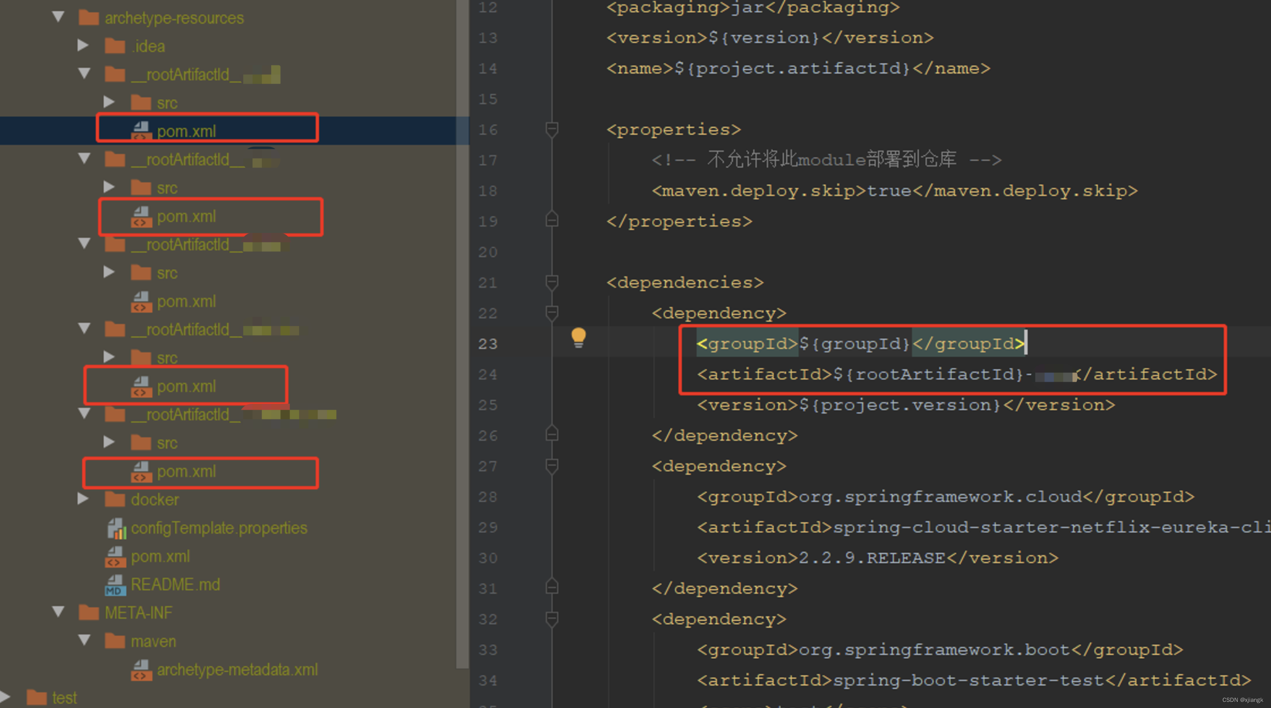Click the spring-boot-starter-test artifactId line
The width and height of the screenshot is (1271, 708).
[974, 681]
